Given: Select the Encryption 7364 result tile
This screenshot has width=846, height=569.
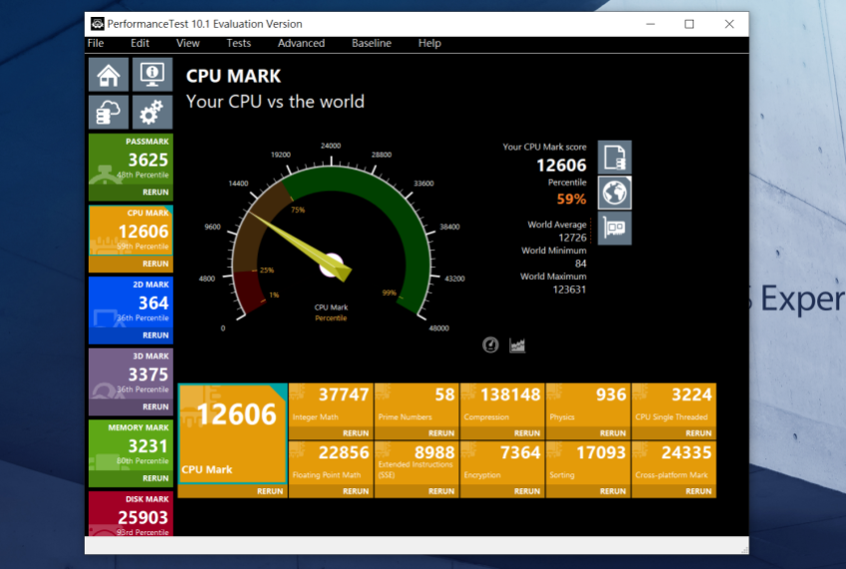Looking at the screenshot, I should tap(502, 462).
